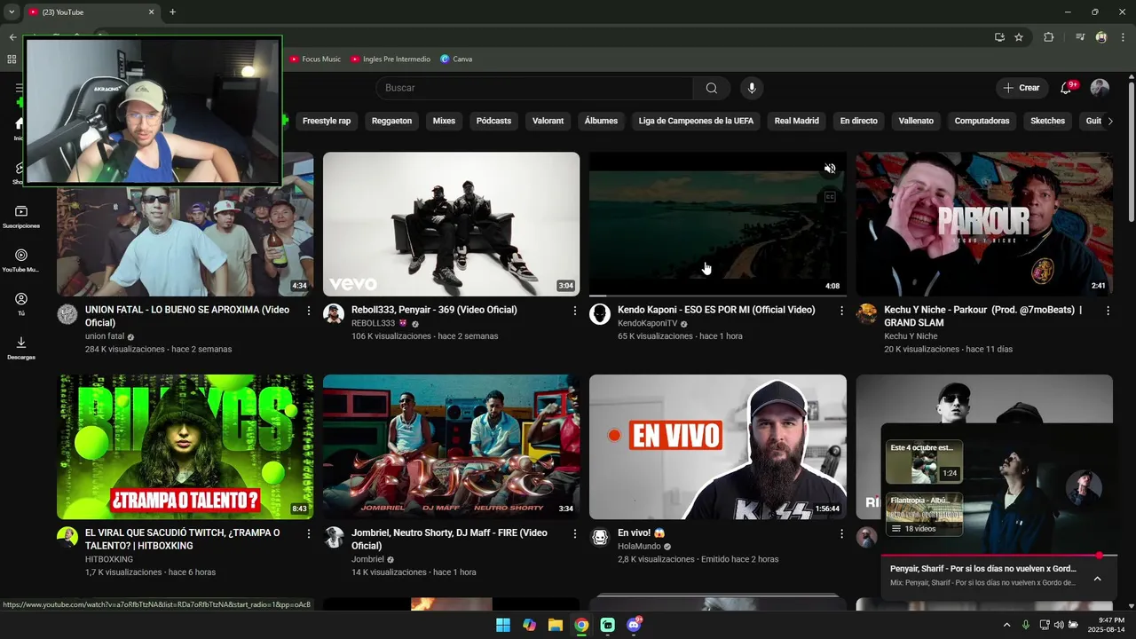The width and height of the screenshot is (1136, 639).
Task: Open the Chrome extensions puzzle icon
Action: pos(1048,37)
